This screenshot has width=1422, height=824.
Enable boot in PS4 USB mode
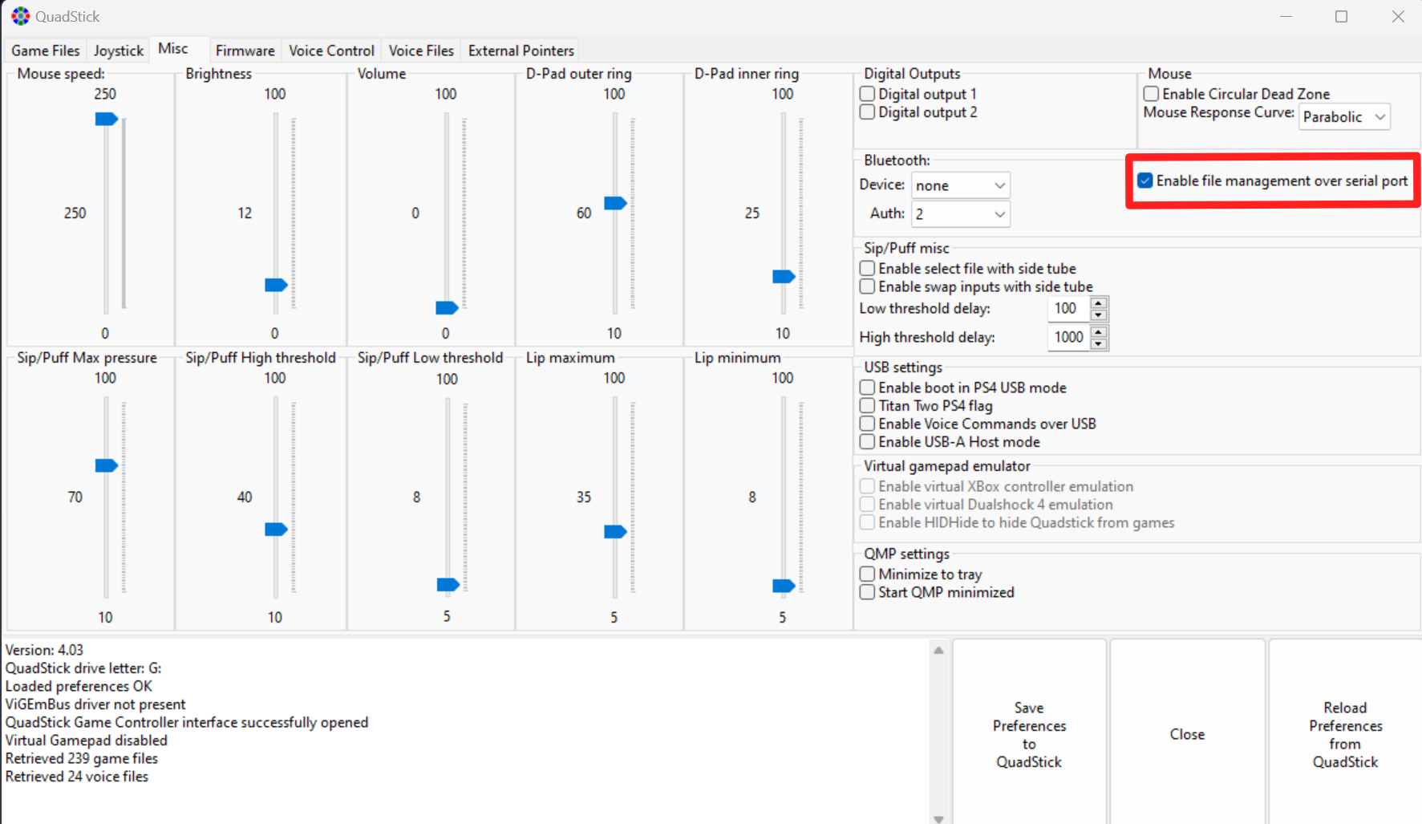[x=867, y=388]
